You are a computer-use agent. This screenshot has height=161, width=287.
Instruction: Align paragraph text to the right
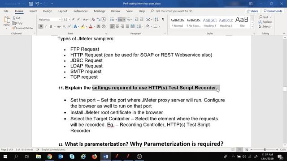[x=122, y=26]
